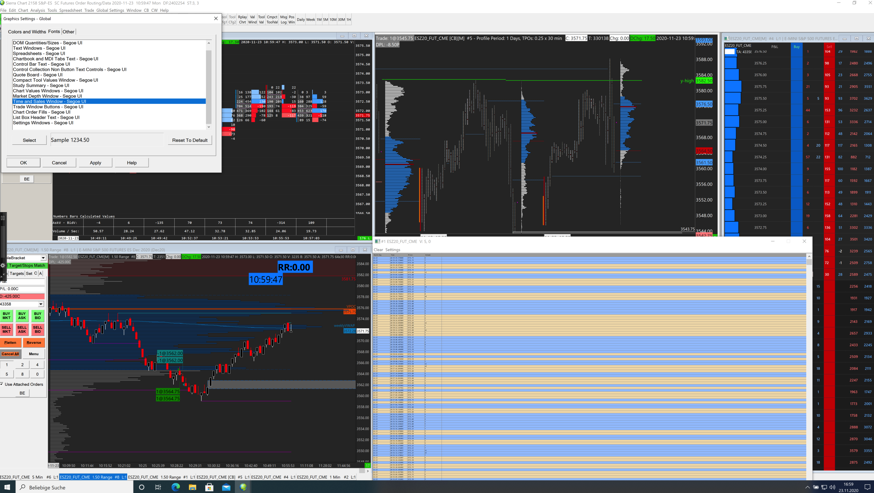Screen dimensions: 874x493
Task: Open Windows Task View icon
Action: pos(158,487)
